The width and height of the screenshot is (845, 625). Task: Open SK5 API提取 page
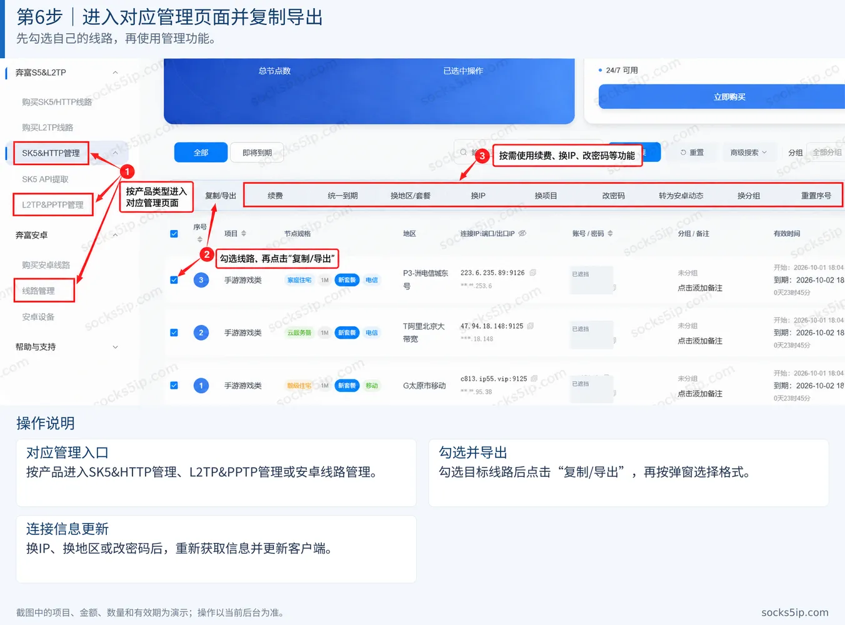click(x=45, y=179)
